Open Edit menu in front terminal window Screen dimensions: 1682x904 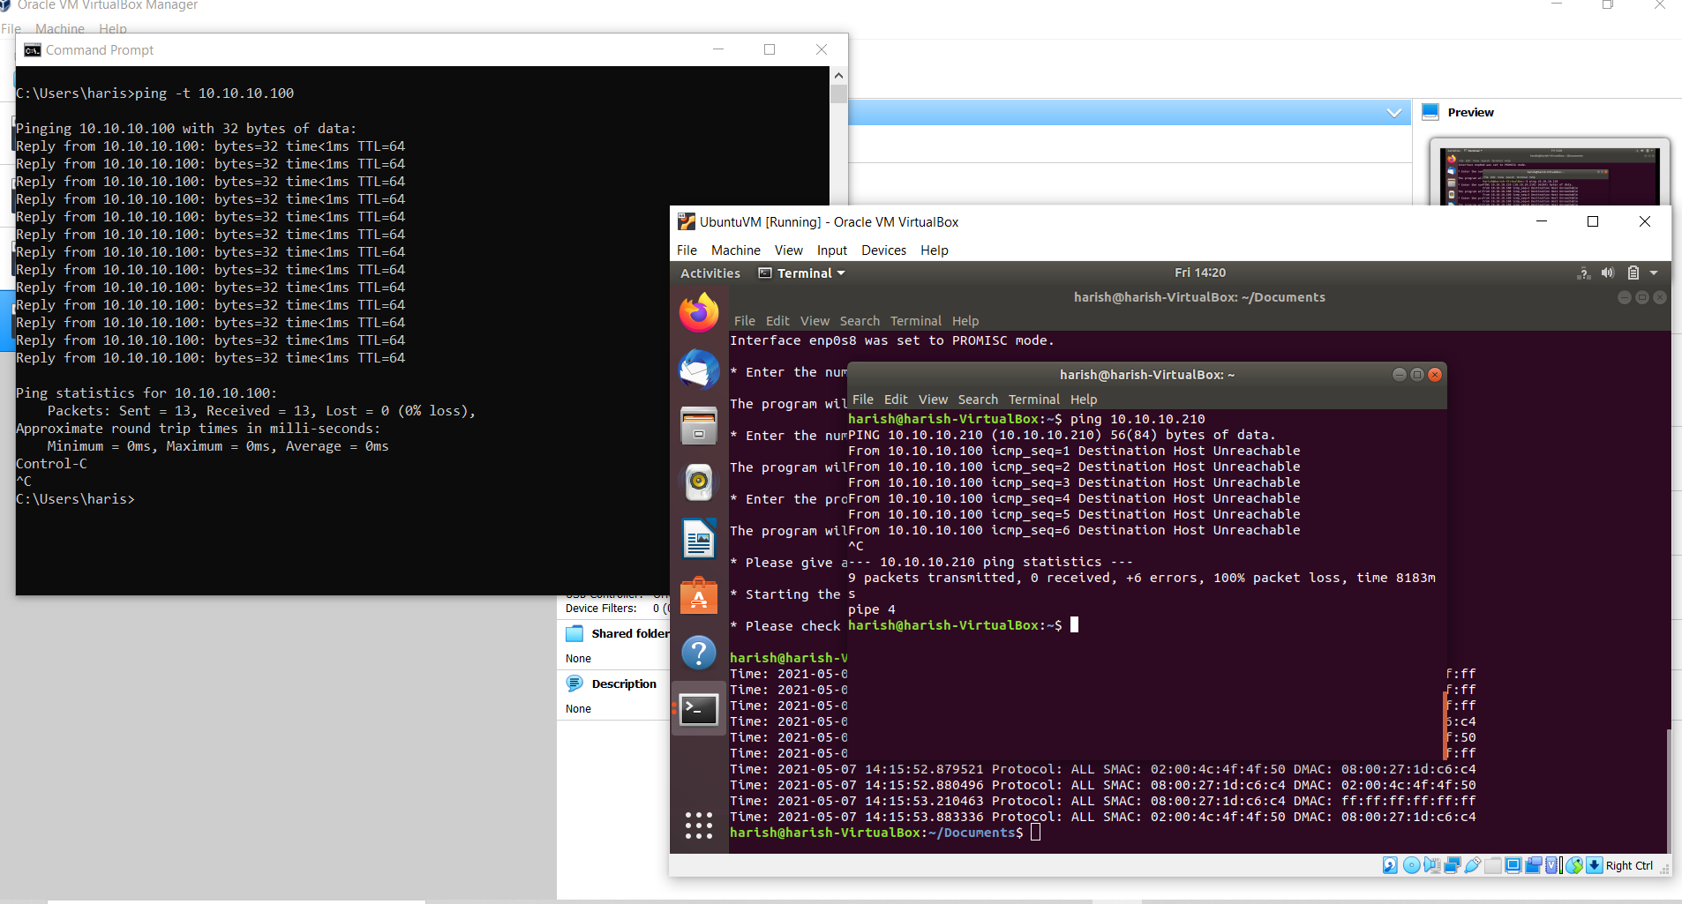click(x=896, y=400)
